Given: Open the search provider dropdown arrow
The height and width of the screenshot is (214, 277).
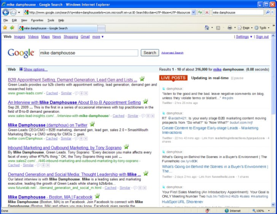Looking at the screenshot, I should (x=272, y=12).
